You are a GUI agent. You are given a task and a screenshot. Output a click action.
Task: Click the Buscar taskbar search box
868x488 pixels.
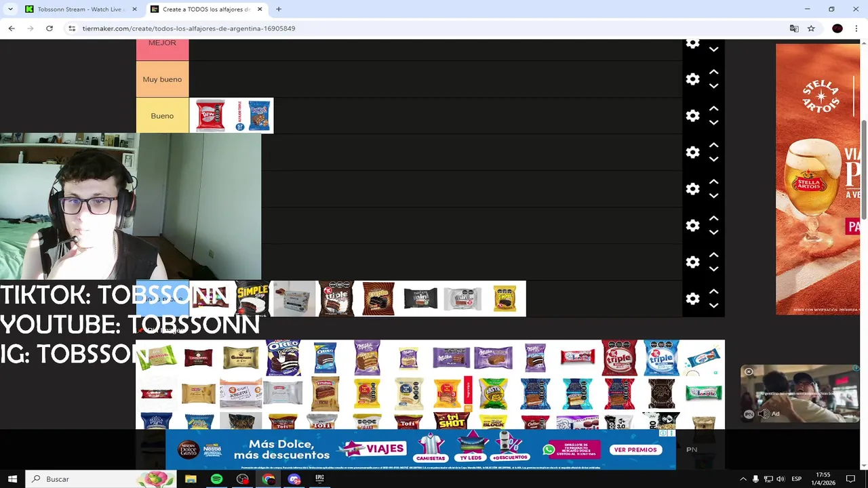click(x=102, y=479)
